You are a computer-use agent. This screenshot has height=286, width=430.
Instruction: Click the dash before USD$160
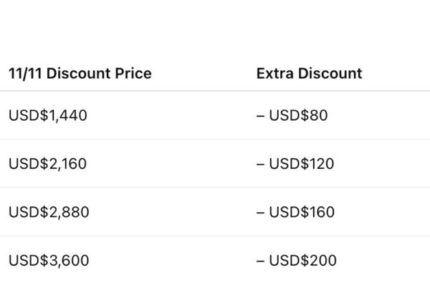coord(260,212)
